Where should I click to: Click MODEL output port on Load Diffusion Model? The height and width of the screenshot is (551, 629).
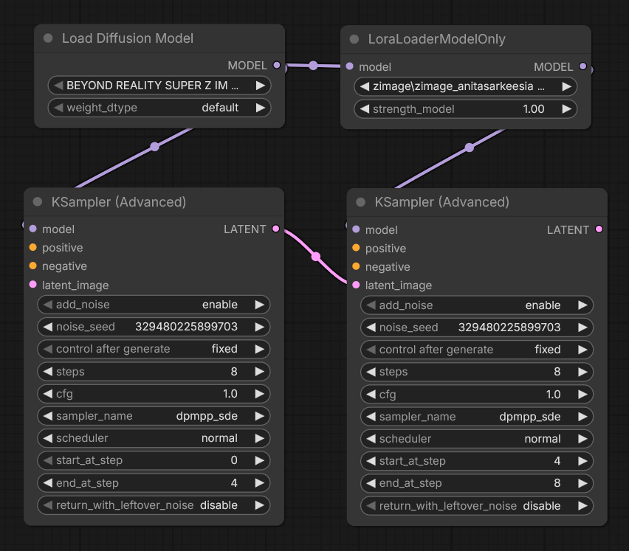click(276, 65)
